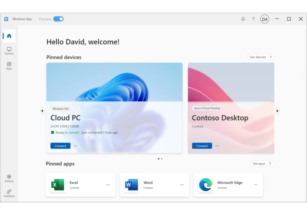This screenshot has height=215, width=307.
Task: Launch the Microsoft Edge app icon
Action: pos(205,185)
